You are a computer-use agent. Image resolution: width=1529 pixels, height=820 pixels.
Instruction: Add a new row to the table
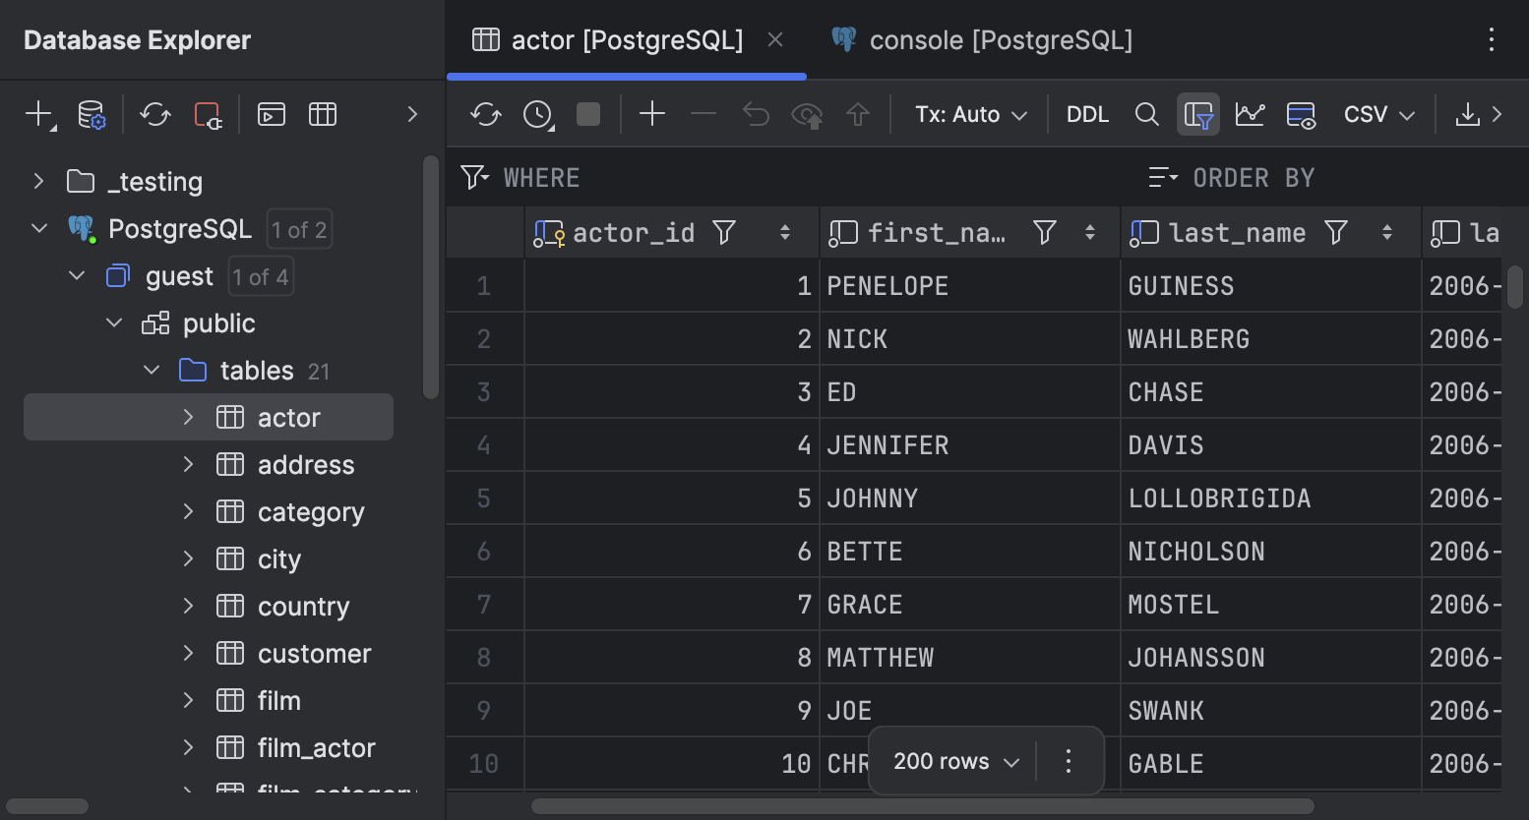[x=651, y=114]
